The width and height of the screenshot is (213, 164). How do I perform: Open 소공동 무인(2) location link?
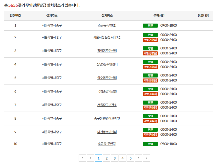tap(107, 144)
